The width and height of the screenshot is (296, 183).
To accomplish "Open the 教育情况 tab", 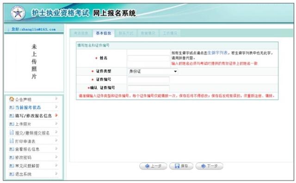I will pos(148,33).
